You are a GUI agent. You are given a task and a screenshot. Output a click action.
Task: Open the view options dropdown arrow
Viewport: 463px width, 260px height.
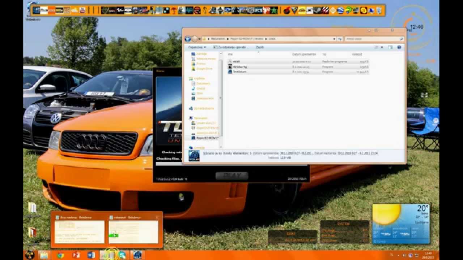[382, 47]
